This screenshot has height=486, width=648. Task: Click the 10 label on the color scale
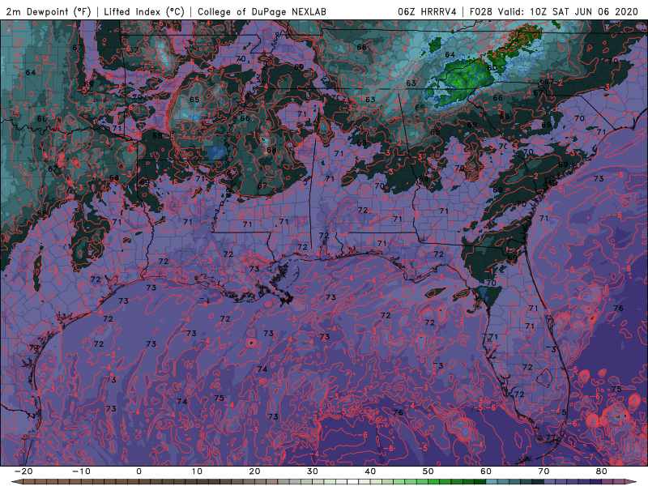coord(197,471)
